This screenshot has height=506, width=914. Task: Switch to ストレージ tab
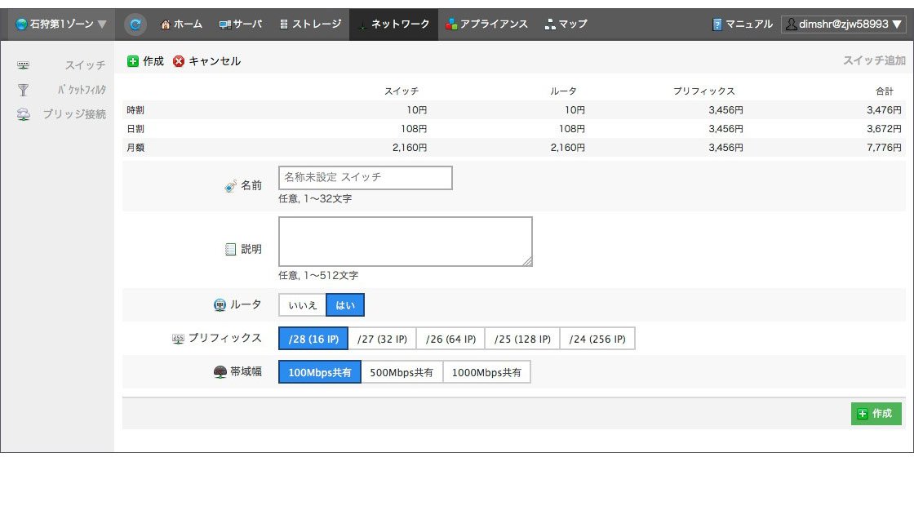pos(311,24)
